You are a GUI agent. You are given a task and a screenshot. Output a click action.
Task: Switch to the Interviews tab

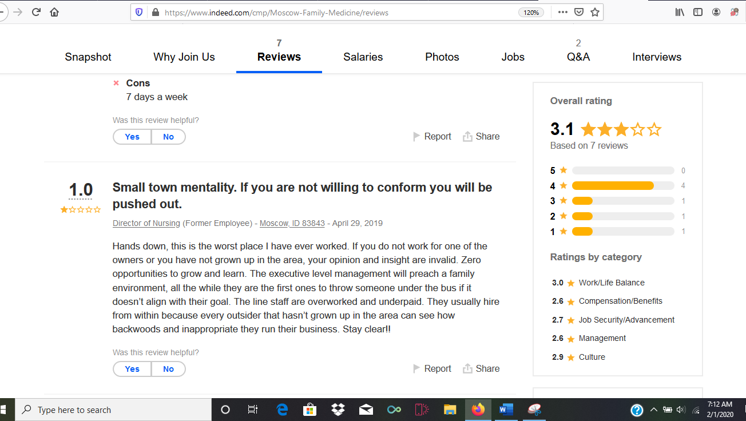[657, 57]
